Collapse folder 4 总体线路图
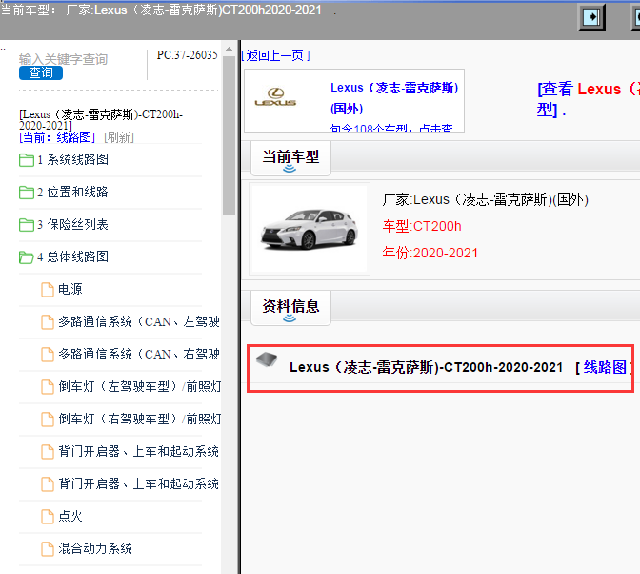The height and width of the screenshot is (574, 640). pos(27,257)
